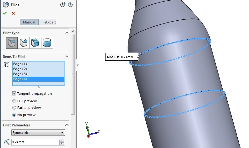Image resolution: width=249 pixels, height=148 pixels.
Task: Switch to the Manual tab
Action: (x=29, y=22)
